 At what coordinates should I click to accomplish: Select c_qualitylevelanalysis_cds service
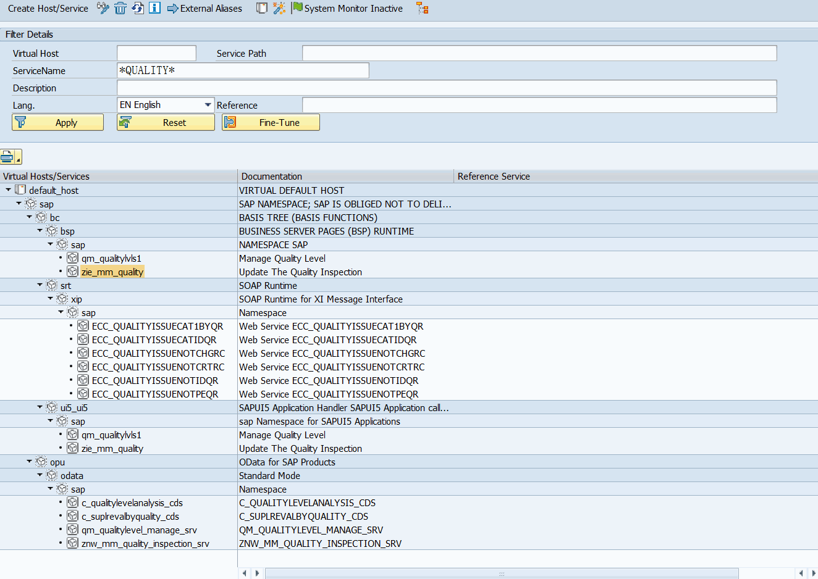tap(132, 503)
